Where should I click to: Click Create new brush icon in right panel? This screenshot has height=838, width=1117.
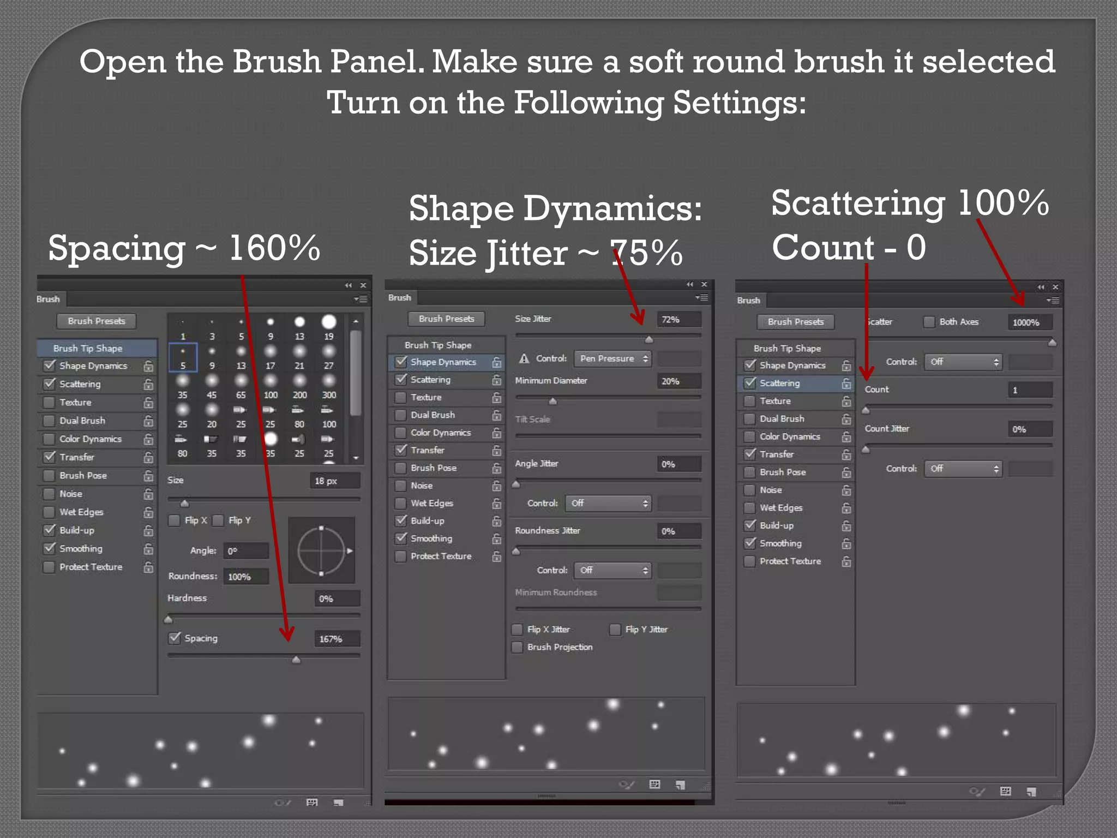(x=1031, y=792)
